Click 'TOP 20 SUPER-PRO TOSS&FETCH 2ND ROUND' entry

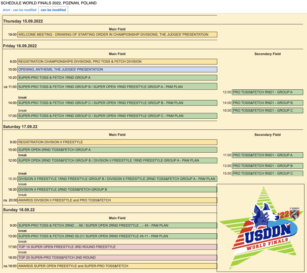117,258
